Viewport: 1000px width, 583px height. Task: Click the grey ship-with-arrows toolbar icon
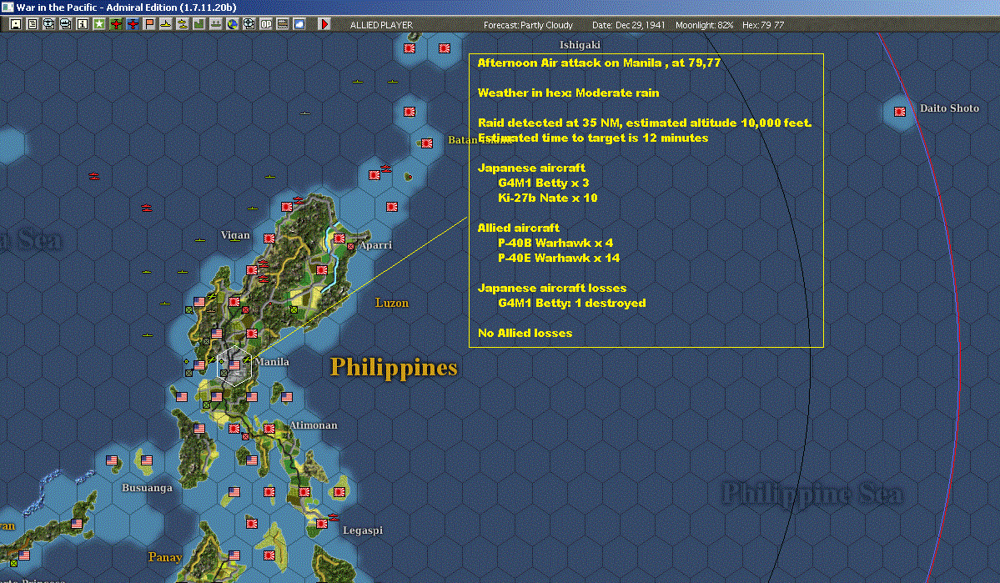click(x=215, y=24)
